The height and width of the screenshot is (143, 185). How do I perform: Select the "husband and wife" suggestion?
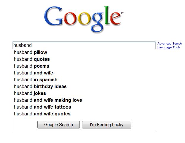tap(34, 73)
